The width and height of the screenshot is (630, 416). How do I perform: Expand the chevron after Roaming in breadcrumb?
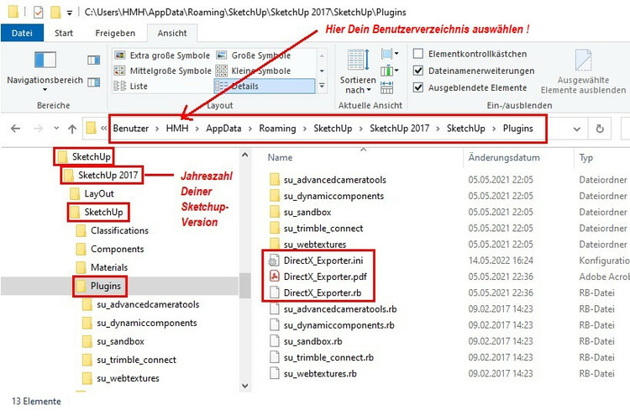coord(305,129)
